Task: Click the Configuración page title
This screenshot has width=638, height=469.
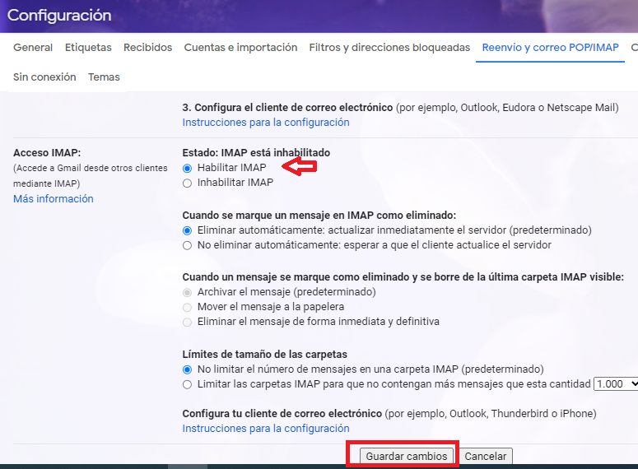Action: (59, 16)
